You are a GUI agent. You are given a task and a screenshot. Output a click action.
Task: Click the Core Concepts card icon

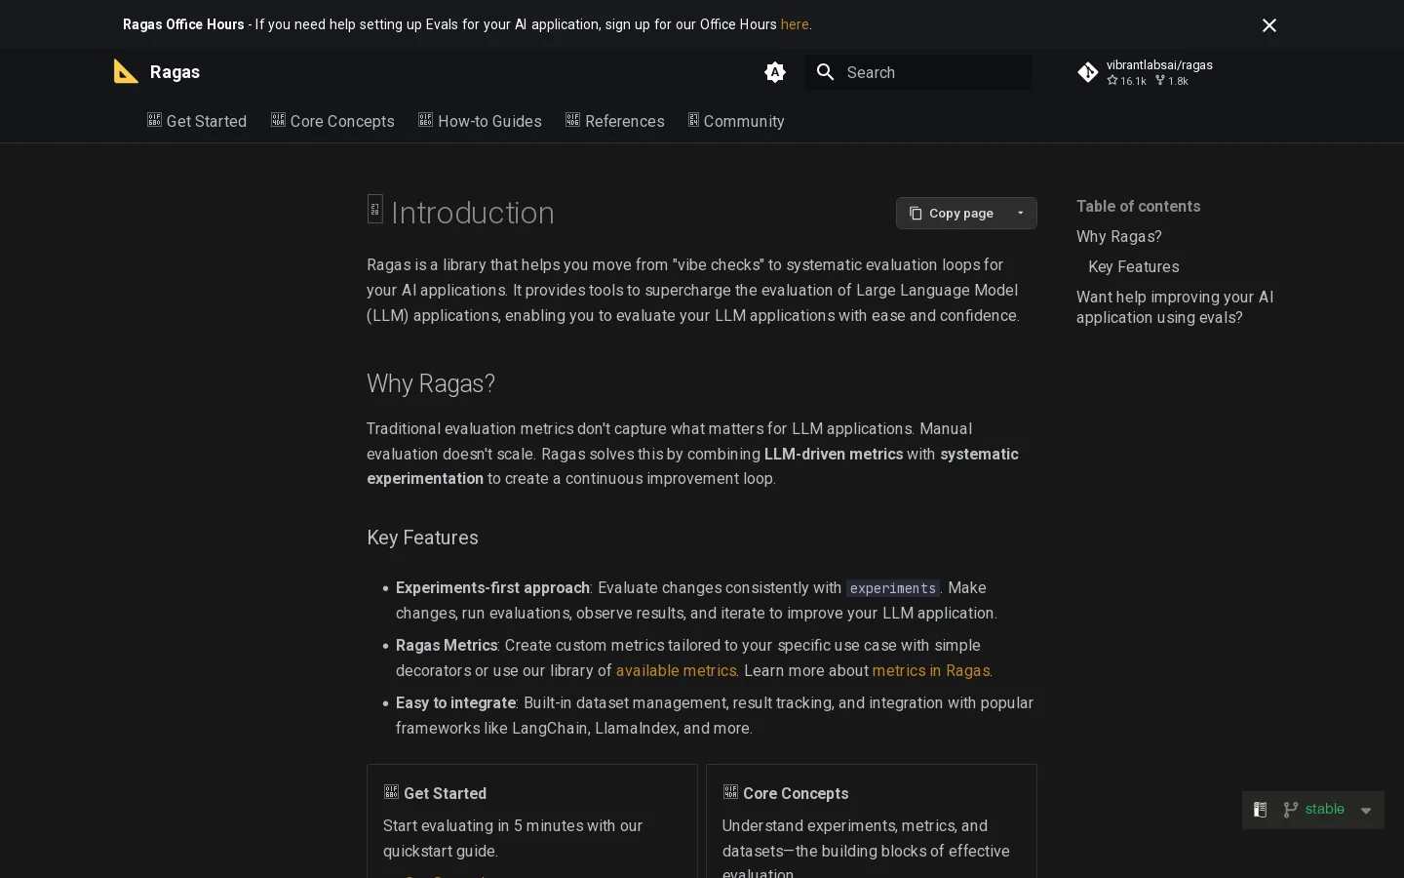pos(730,792)
